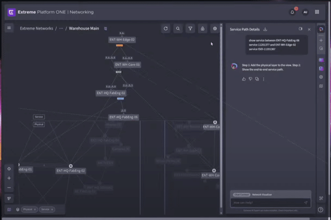Click the user prompt message bubble
Viewport: 331px width, 220px height.
(277, 45)
